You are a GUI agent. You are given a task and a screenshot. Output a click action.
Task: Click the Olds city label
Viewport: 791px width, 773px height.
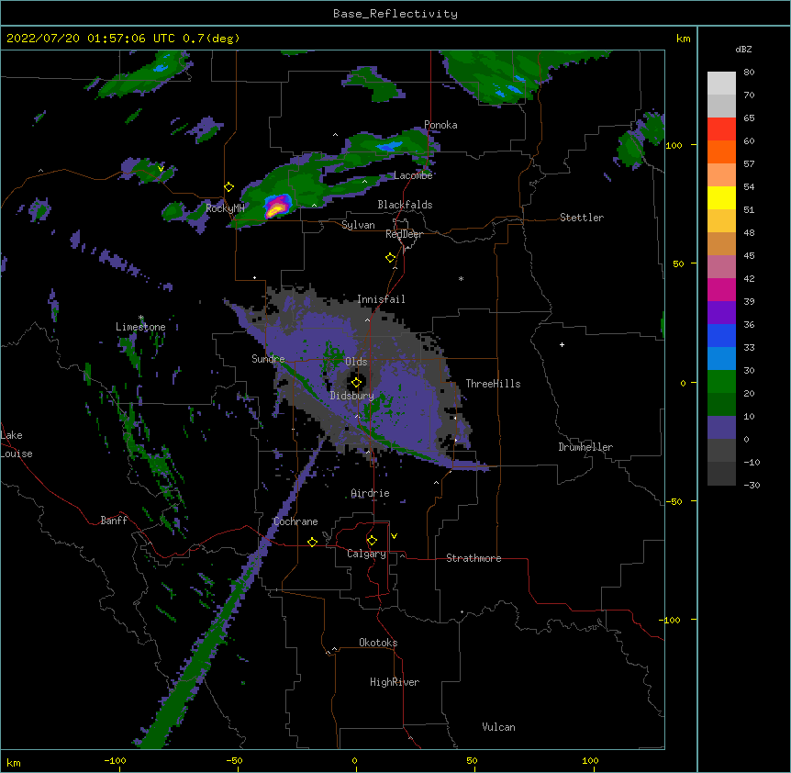point(356,362)
